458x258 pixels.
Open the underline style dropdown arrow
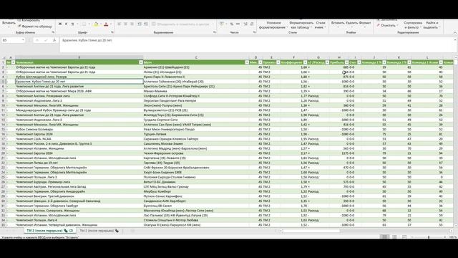(x=77, y=24)
